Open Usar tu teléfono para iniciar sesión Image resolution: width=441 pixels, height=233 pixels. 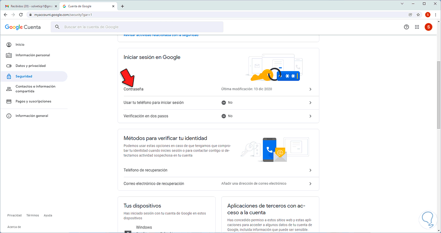tap(218, 103)
